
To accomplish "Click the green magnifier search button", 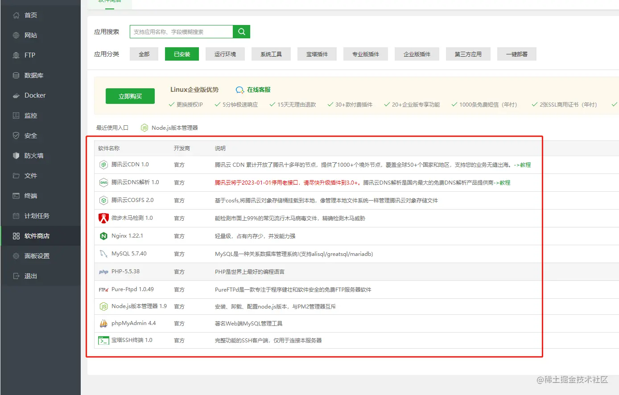I will pos(241,32).
